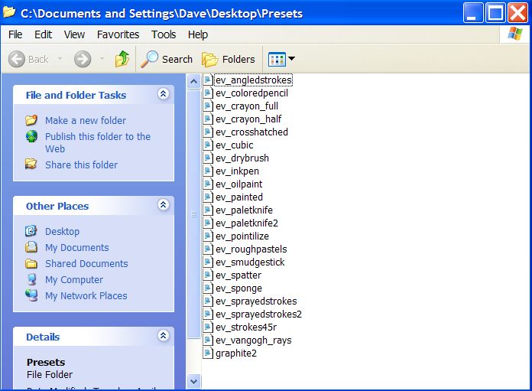Open the Views dropdown arrow
Screen dimensions: 532x391
[x=291, y=58]
